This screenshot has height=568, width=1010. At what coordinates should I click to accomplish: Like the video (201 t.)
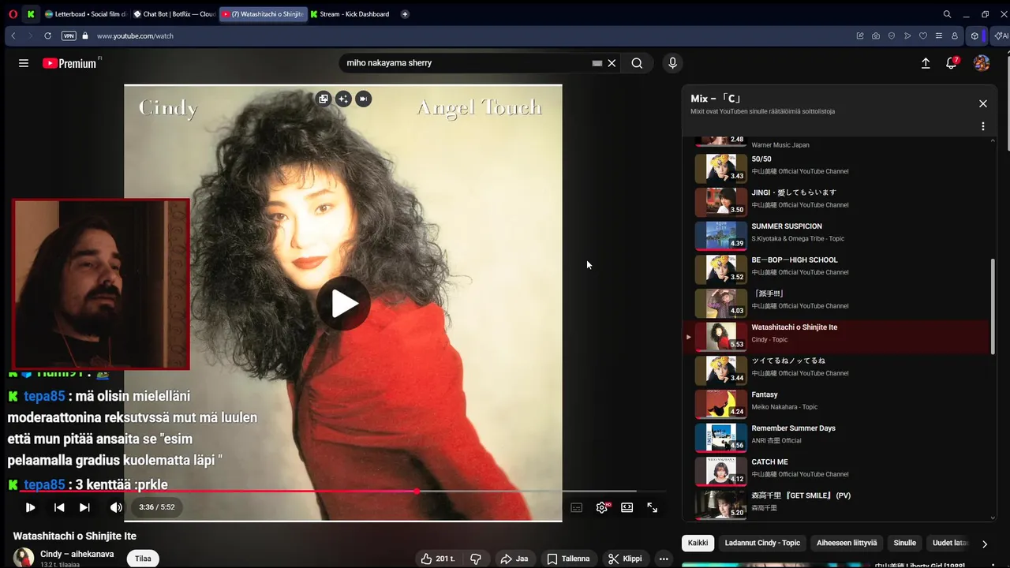[x=438, y=559]
